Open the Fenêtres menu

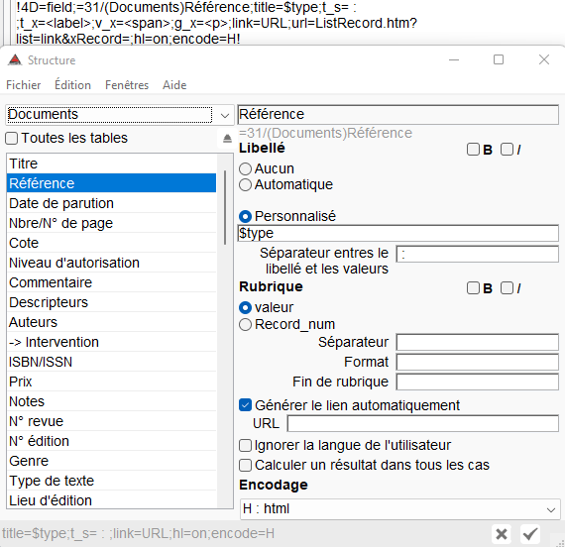tap(127, 85)
